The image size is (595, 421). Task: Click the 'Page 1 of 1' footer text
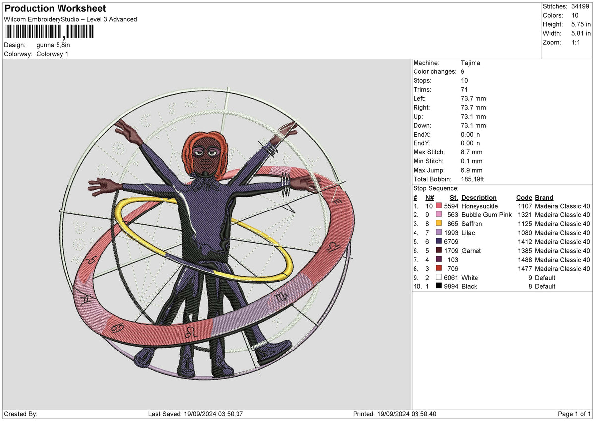pyautogui.click(x=575, y=414)
